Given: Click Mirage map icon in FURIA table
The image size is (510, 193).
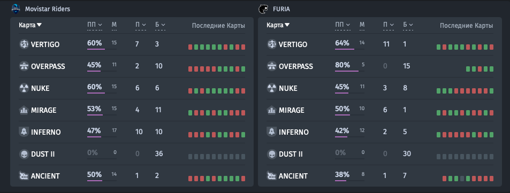Looking at the screenshot, I should click(271, 110).
